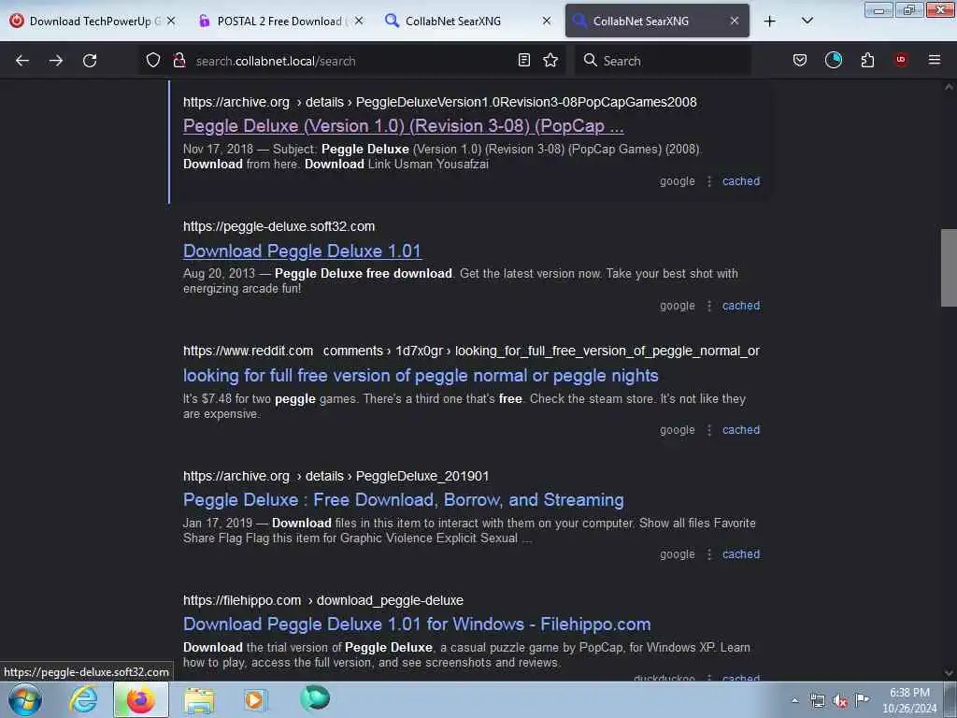Close the POSTAL 2 Free Download tab
The image size is (957, 718).
tap(359, 21)
